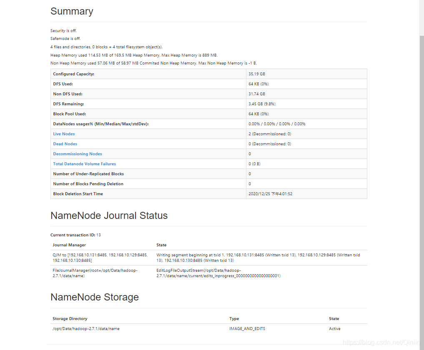Click the storage table State header
This screenshot has height=350, width=424.
pos(334,319)
